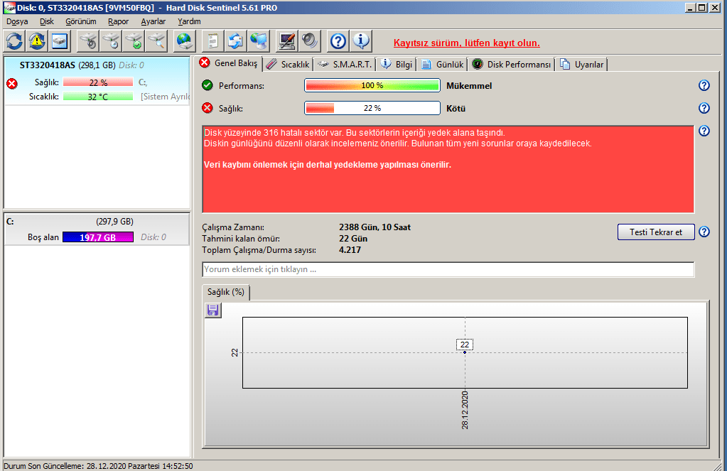Click the speaker sound toolbar icon

tap(310, 41)
